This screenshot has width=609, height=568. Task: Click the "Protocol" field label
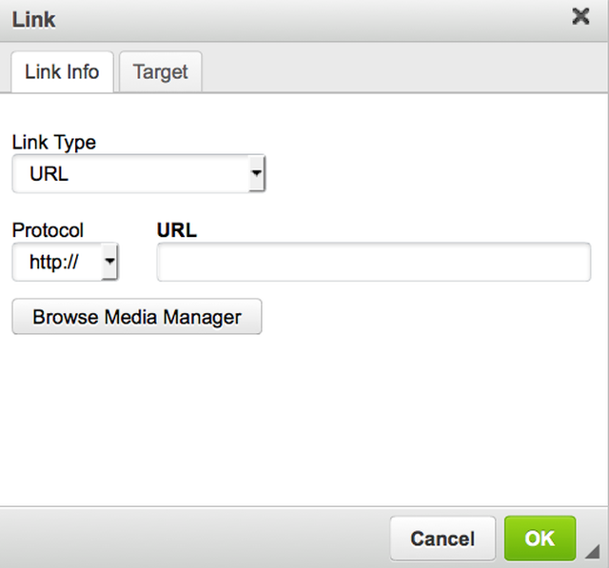48,230
